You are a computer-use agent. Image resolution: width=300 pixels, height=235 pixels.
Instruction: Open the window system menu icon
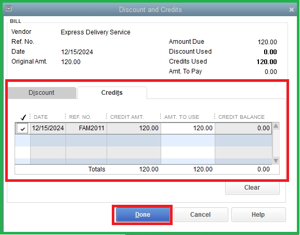tap(9, 9)
